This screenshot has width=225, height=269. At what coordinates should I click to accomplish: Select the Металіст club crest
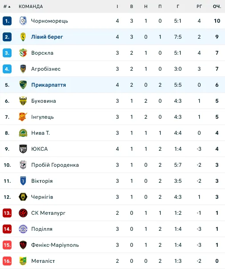(x=23, y=261)
